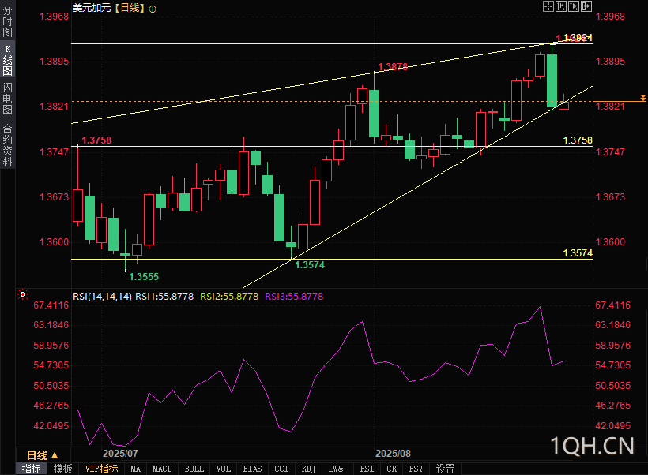Select the MA indicator button
Viewport: 648px width, 475px height.
coord(135,469)
